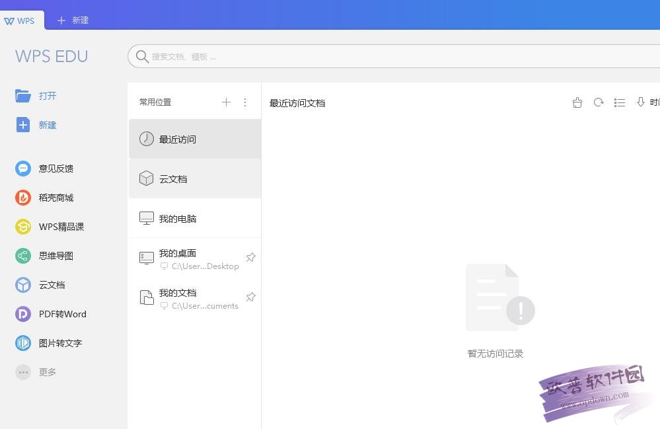
Task: Open the 常用位置 three-dot options menu
Action: pyautogui.click(x=245, y=102)
